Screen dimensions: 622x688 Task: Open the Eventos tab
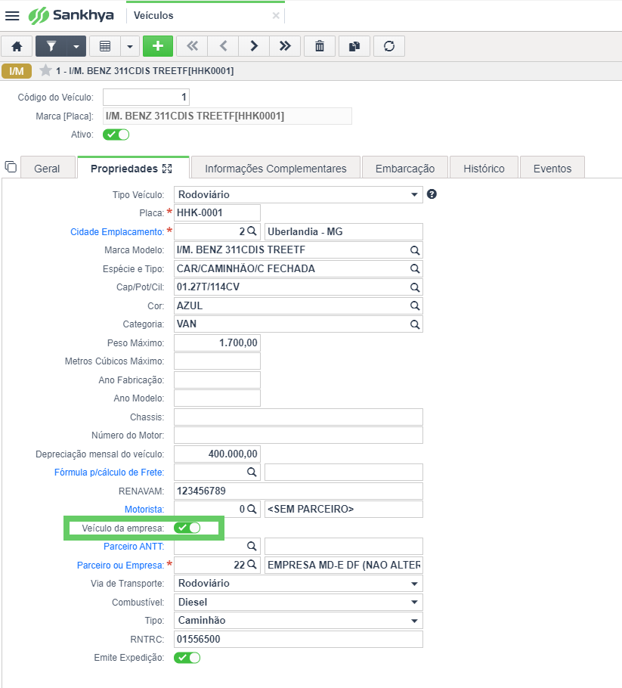click(552, 169)
